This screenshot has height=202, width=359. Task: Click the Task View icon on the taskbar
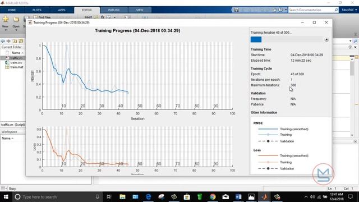tap(109, 197)
